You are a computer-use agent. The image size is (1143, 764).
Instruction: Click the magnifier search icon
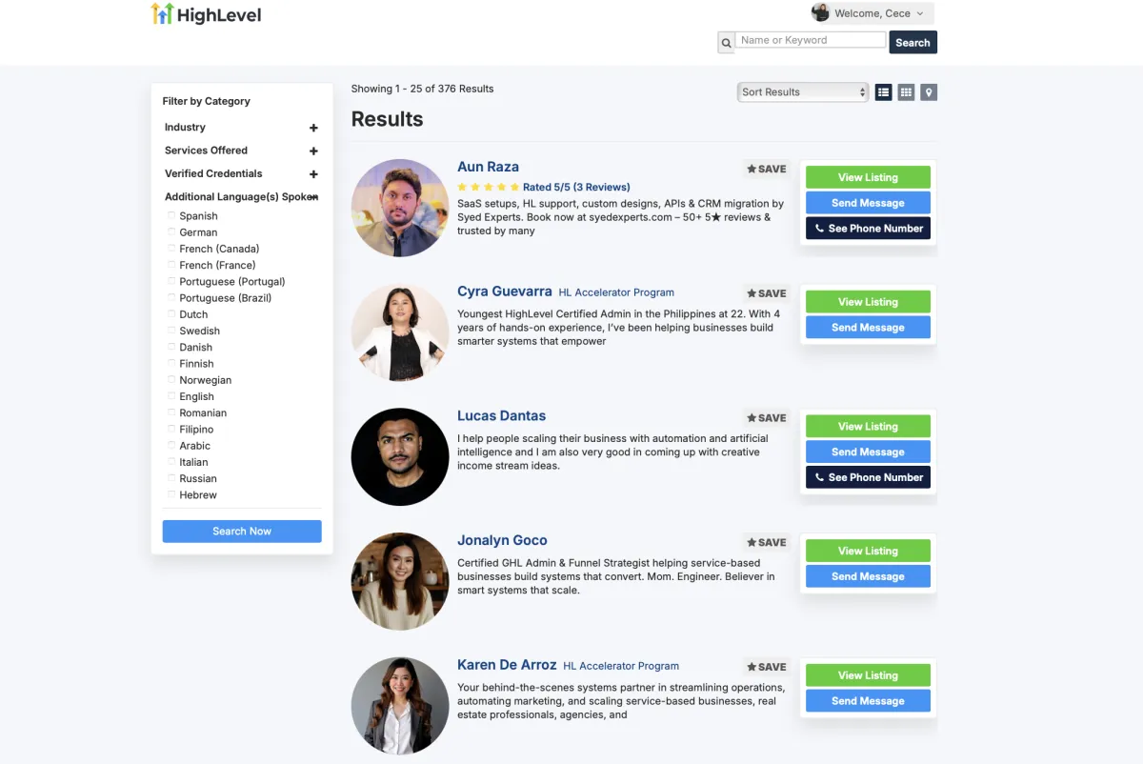tap(726, 43)
